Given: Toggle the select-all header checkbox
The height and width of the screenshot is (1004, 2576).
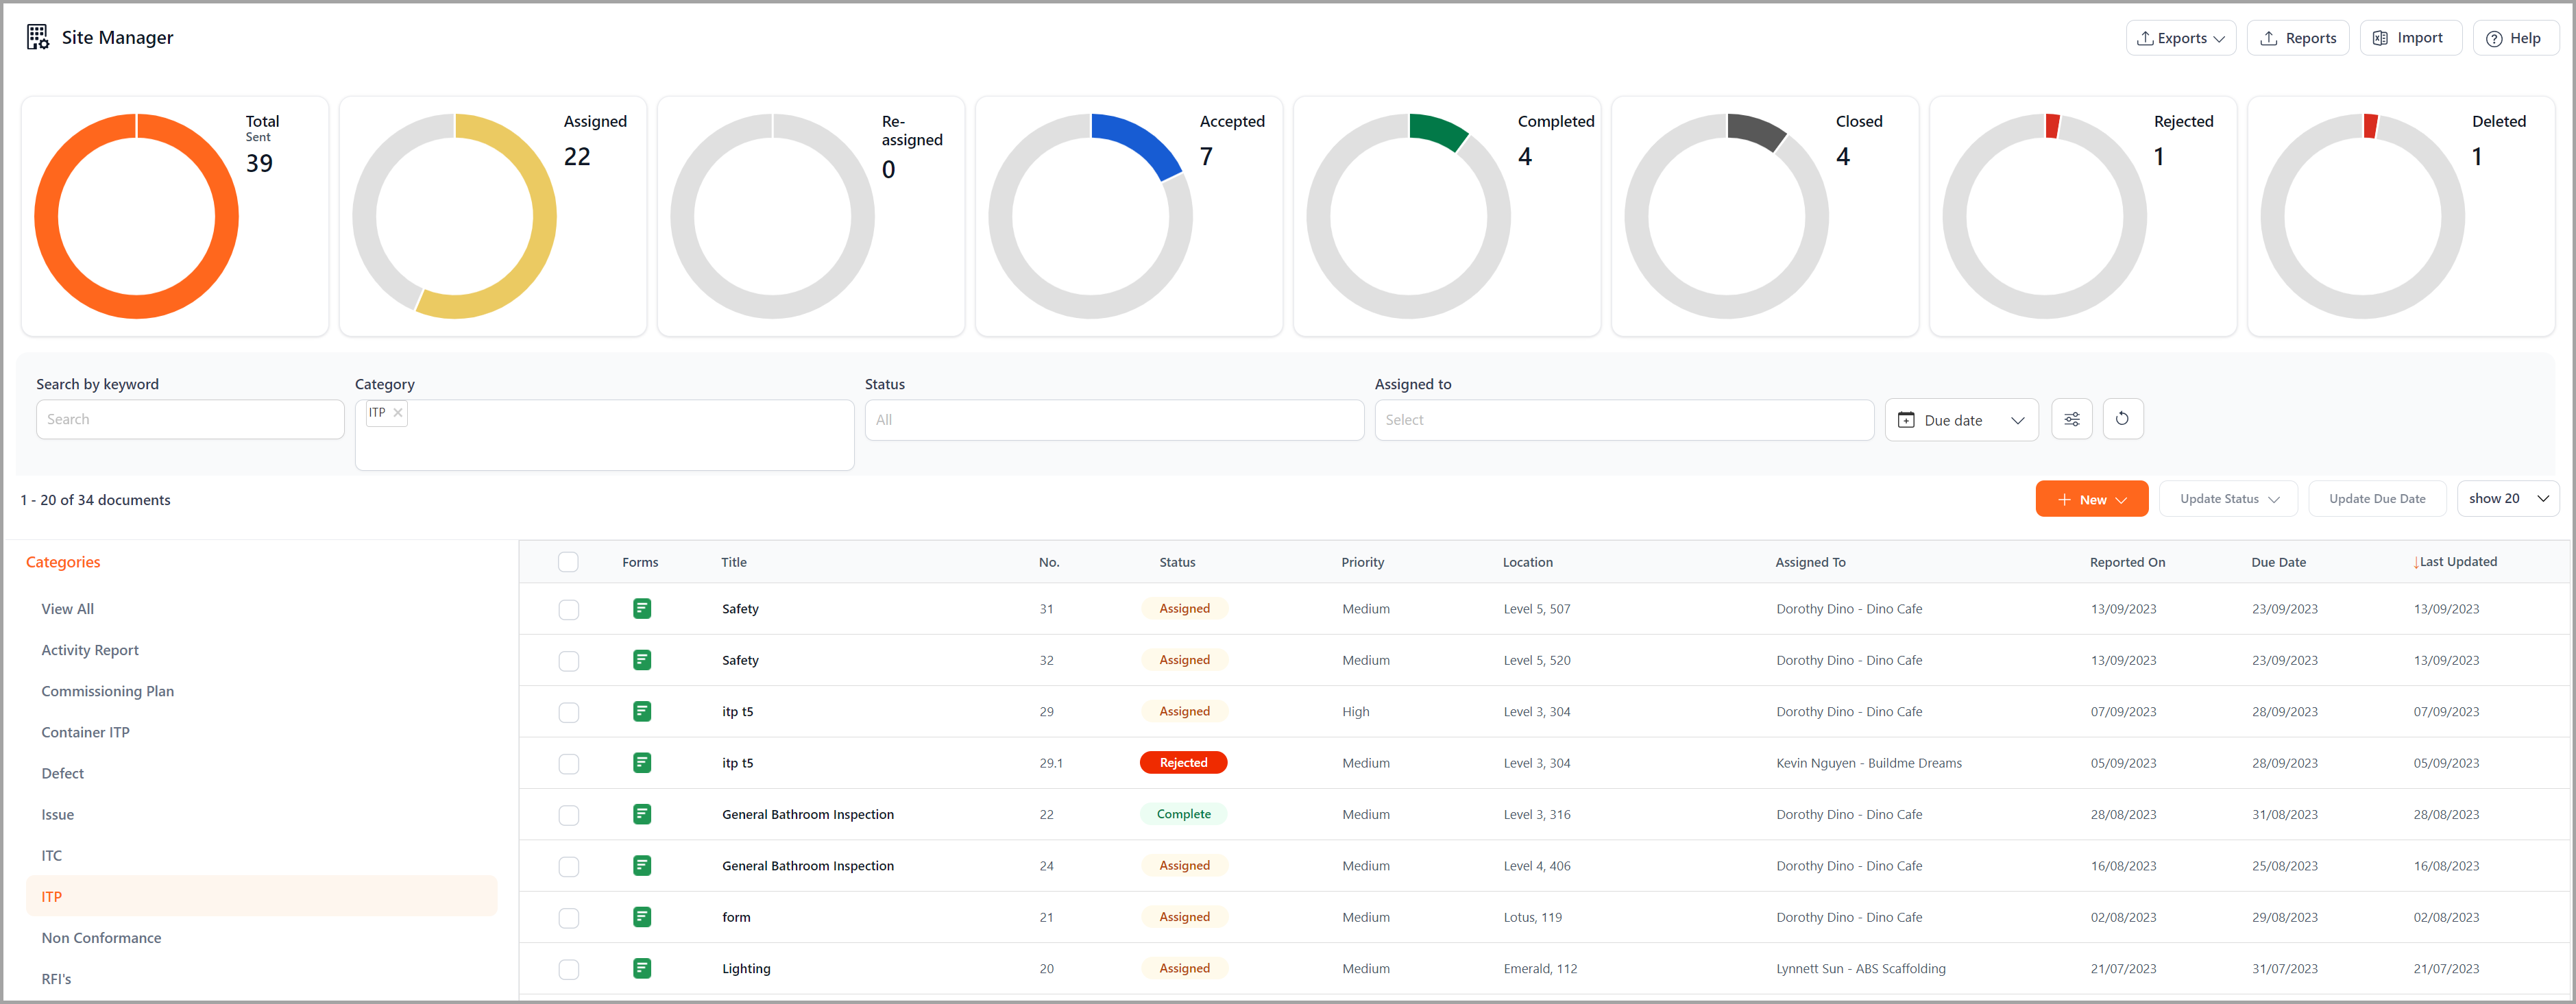Looking at the screenshot, I should [x=568, y=562].
